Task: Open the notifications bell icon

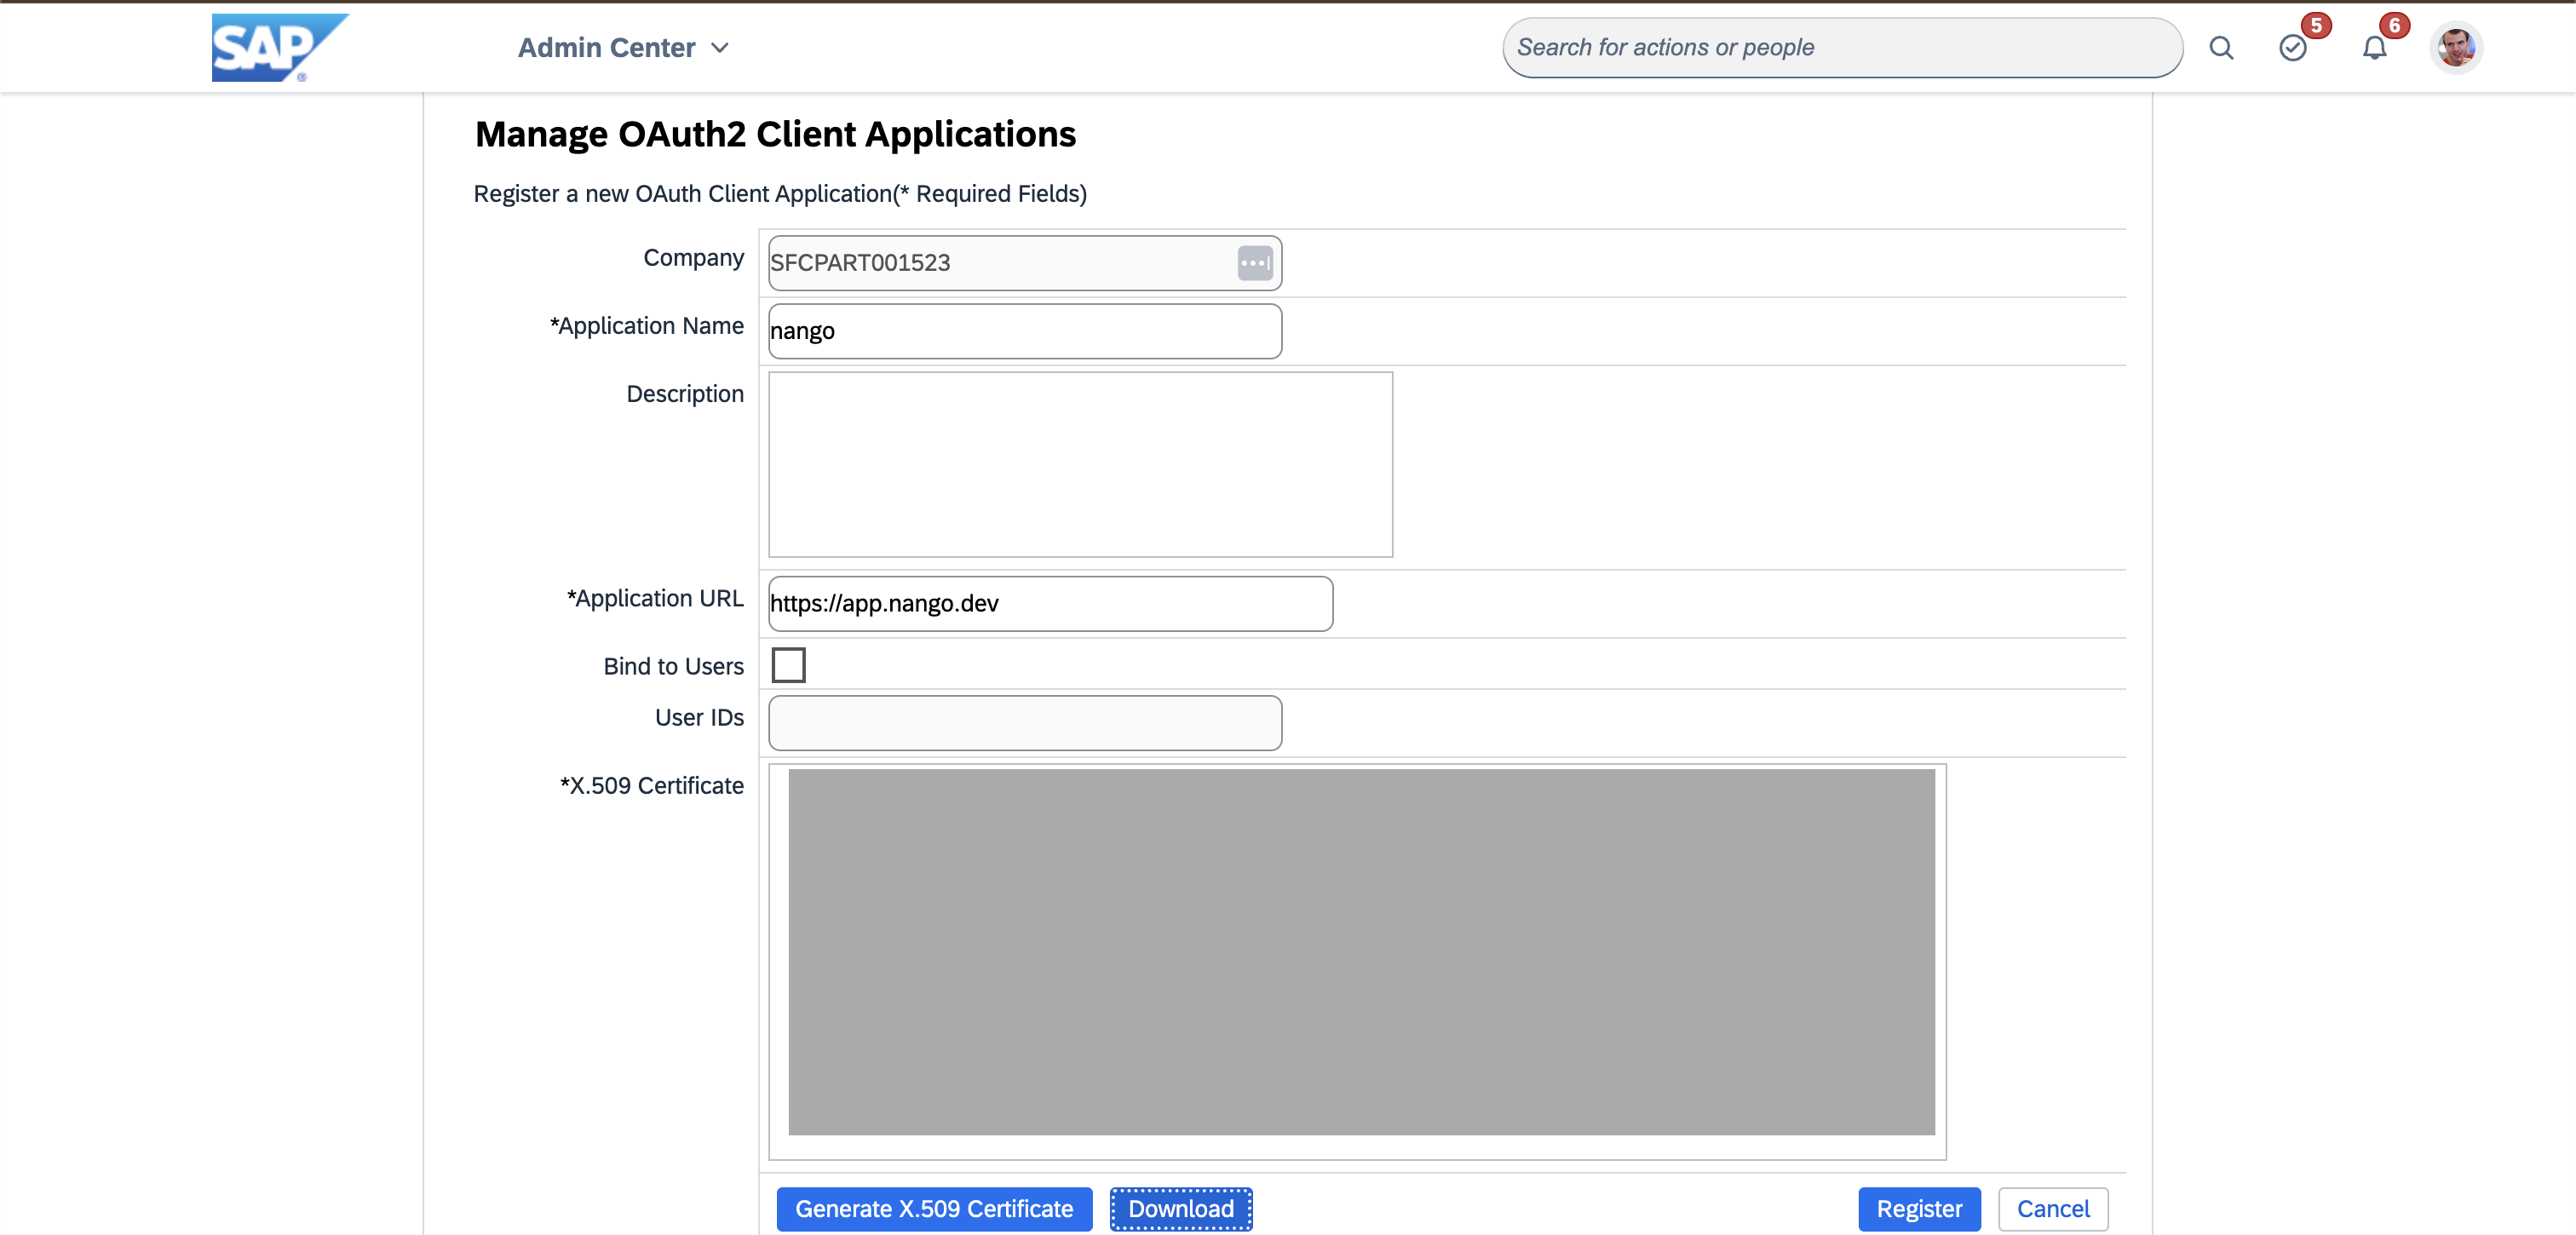Action: (x=2375, y=48)
